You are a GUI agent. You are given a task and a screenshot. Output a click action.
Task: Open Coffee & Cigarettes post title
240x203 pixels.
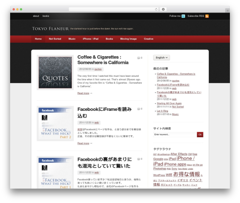tap(103, 60)
